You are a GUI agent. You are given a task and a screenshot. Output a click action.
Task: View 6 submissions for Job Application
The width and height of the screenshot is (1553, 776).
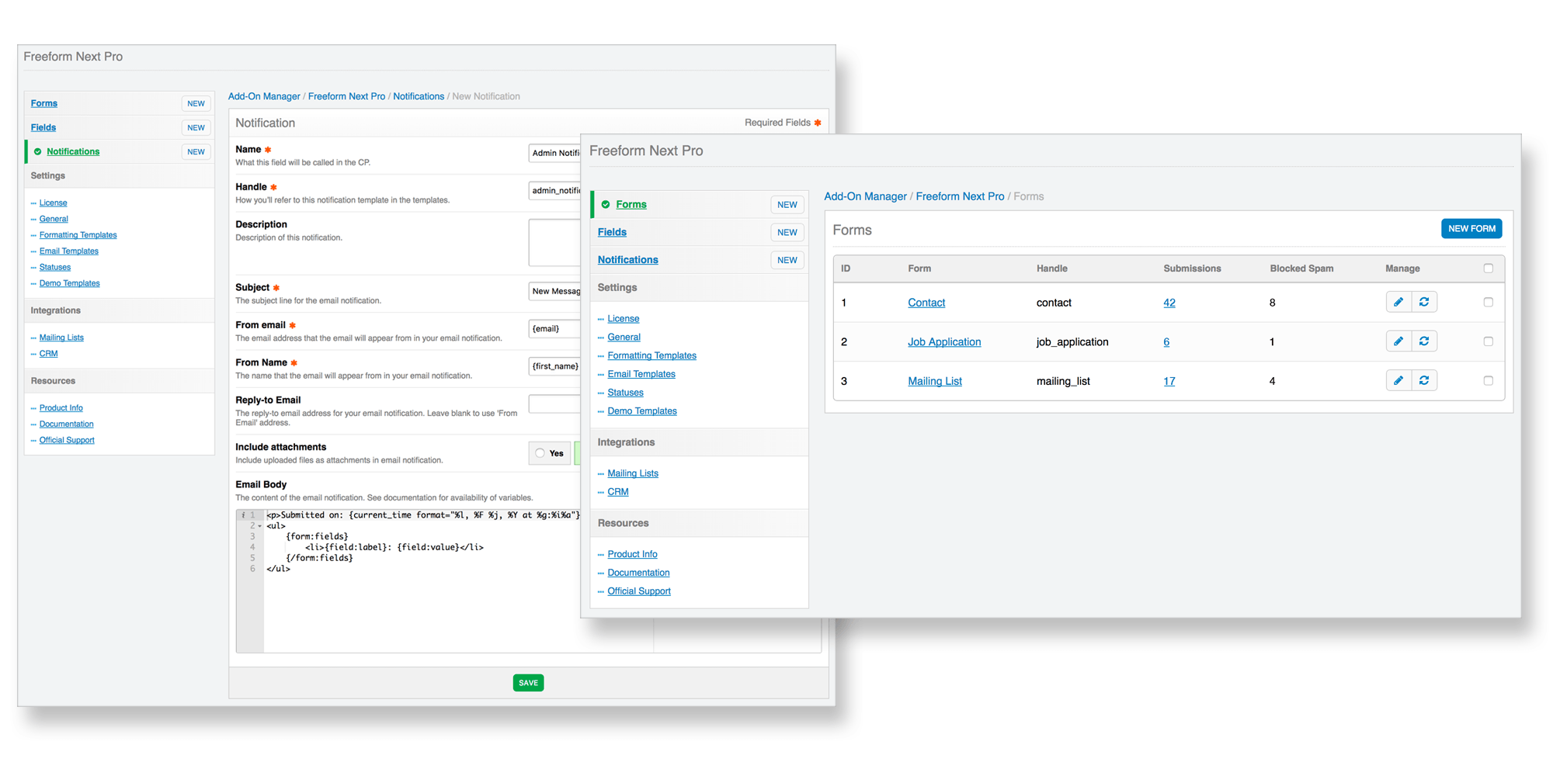pyautogui.click(x=1166, y=341)
